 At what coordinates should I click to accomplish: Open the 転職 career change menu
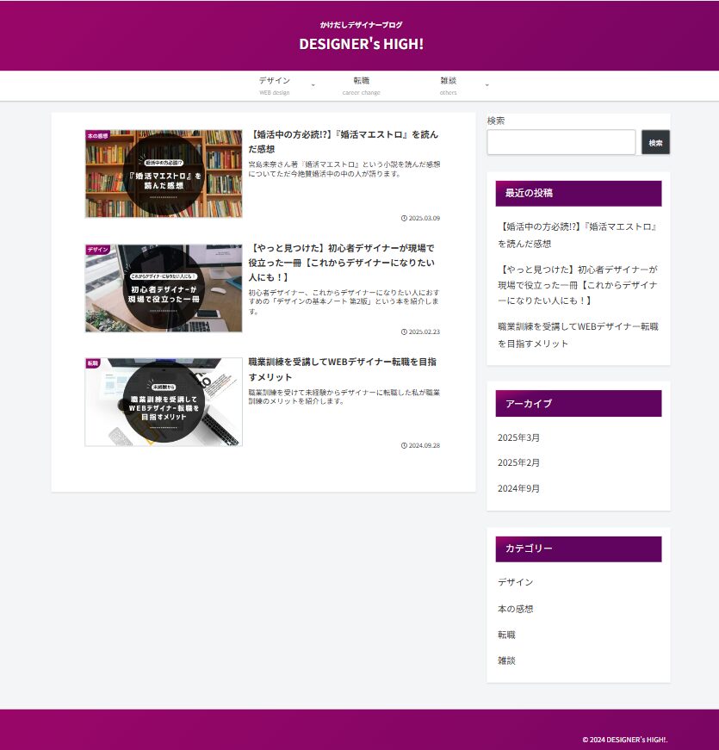(361, 85)
